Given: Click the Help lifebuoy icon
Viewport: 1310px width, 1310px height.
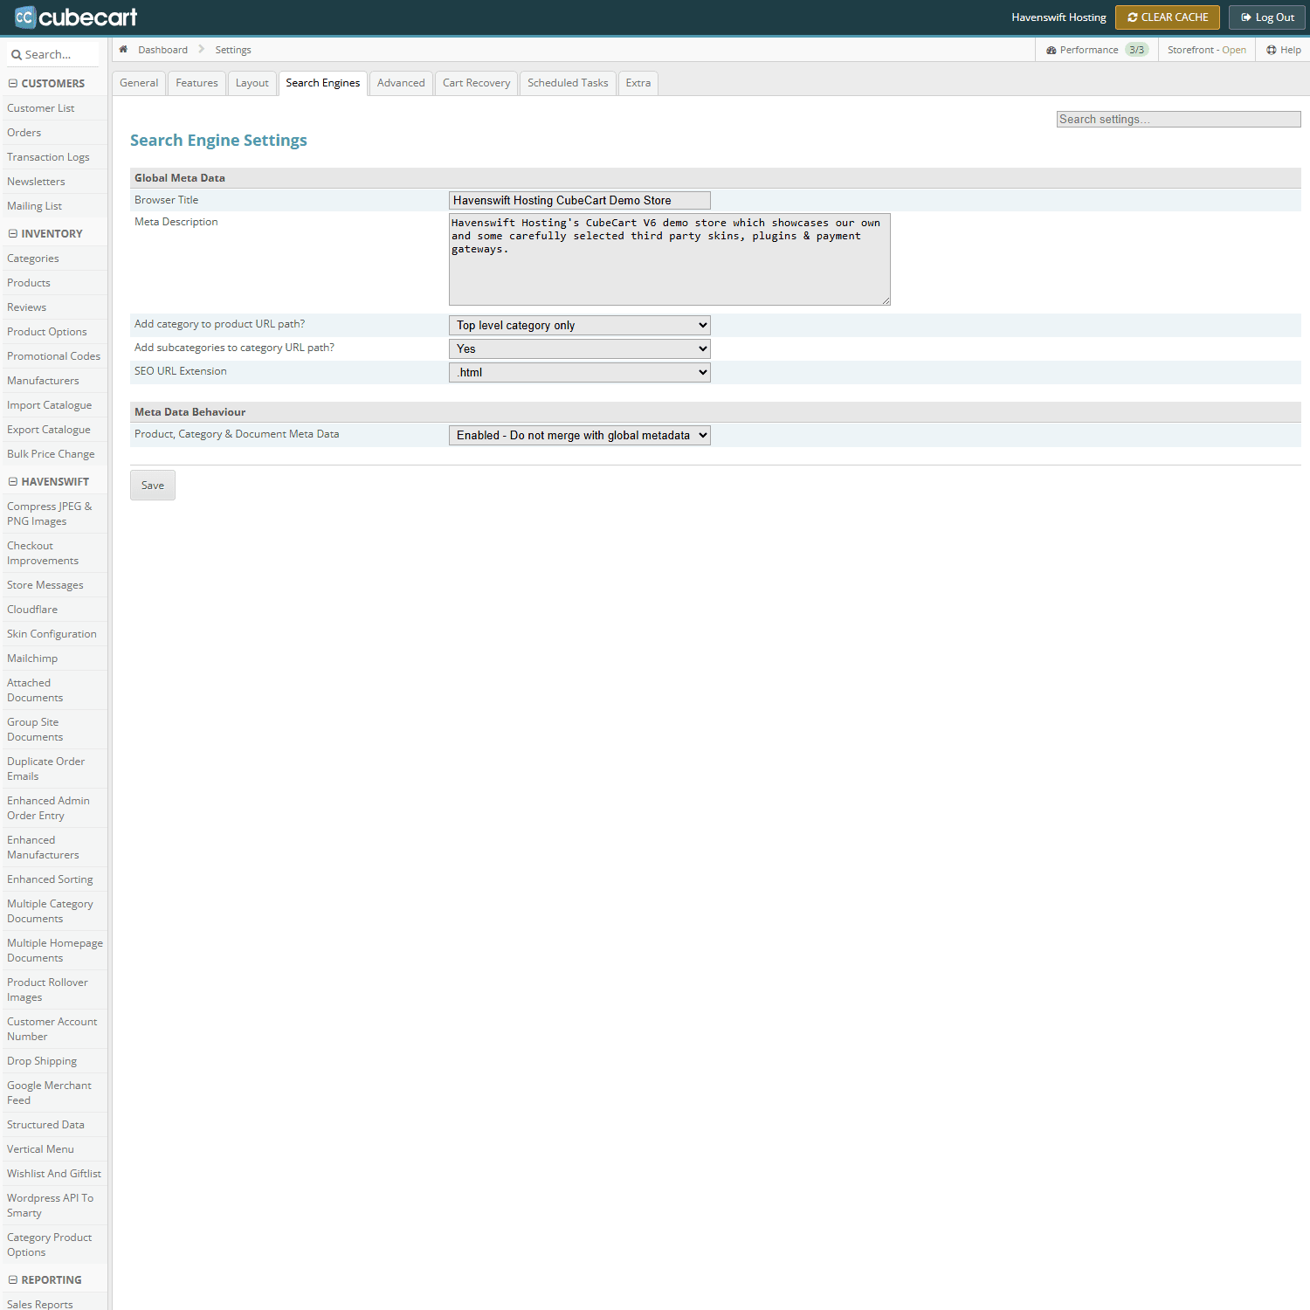Looking at the screenshot, I should (x=1272, y=50).
